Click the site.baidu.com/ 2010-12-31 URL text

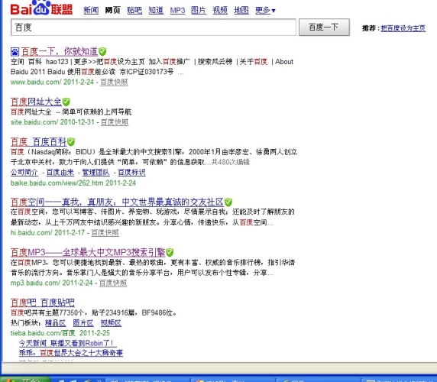point(53,122)
